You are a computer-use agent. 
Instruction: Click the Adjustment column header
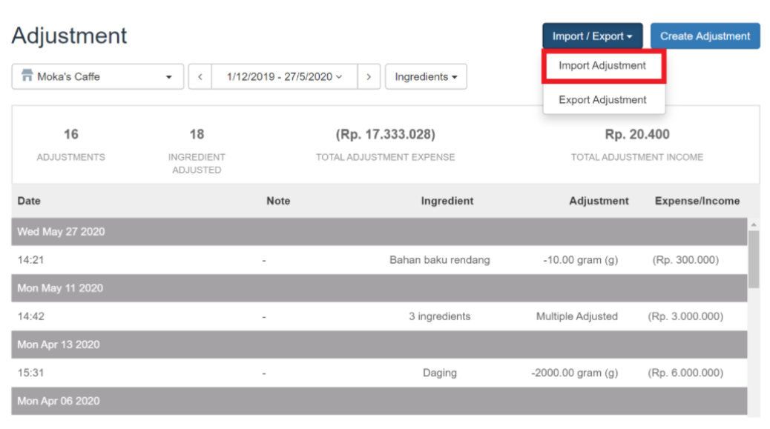pyautogui.click(x=599, y=201)
